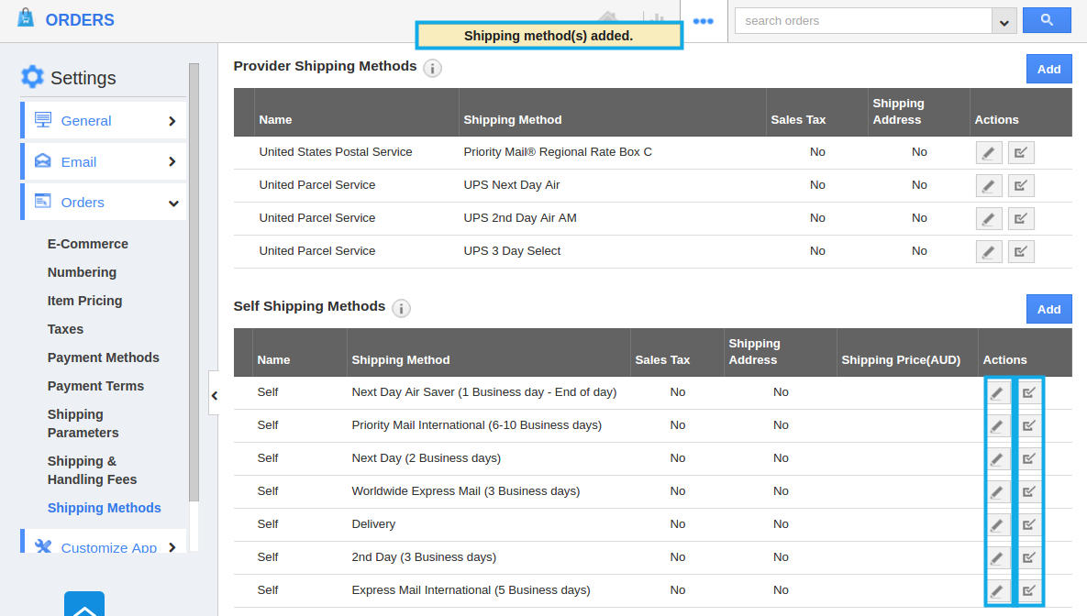Collapse the Orders settings section

[104, 203]
